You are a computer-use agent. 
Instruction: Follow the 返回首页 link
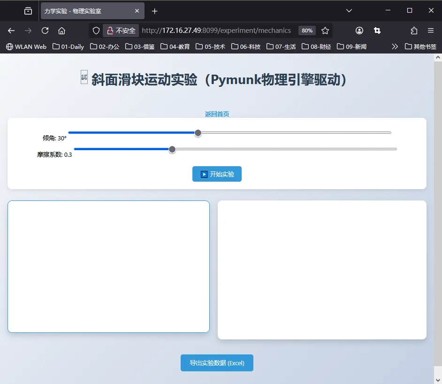click(217, 114)
